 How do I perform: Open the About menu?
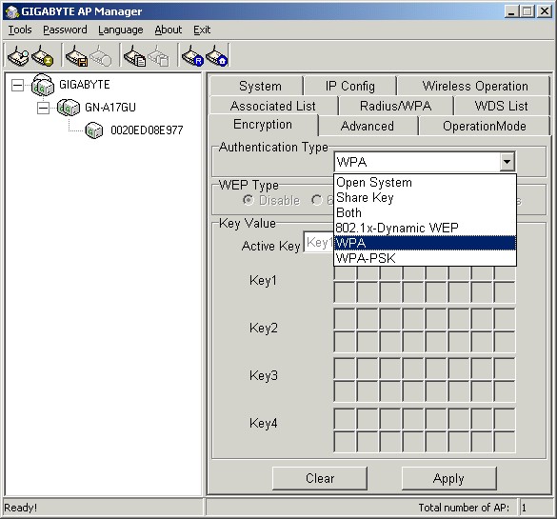tap(168, 30)
